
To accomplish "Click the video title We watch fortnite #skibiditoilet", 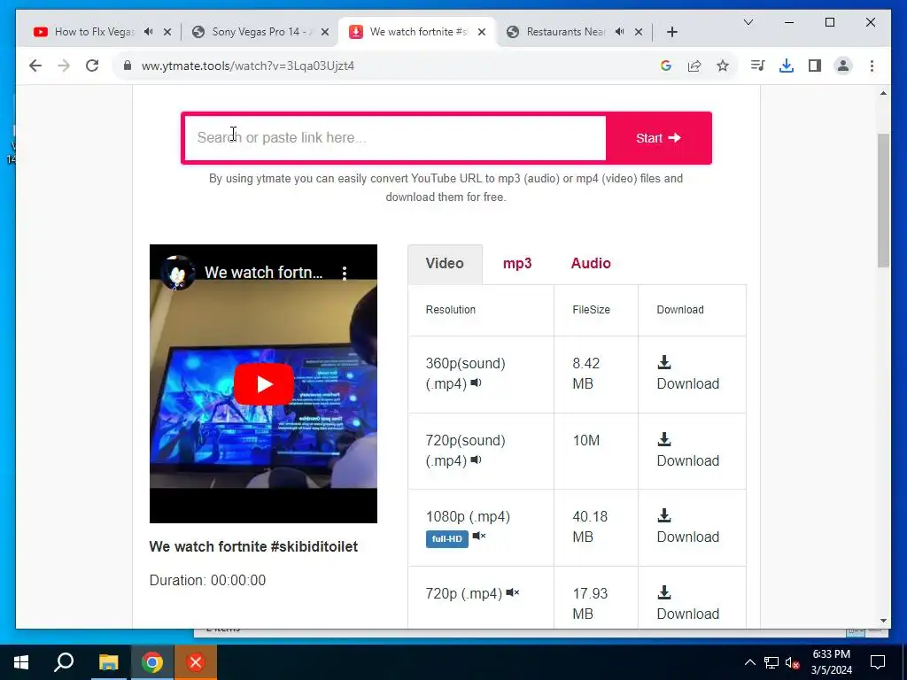I will (253, 547).
